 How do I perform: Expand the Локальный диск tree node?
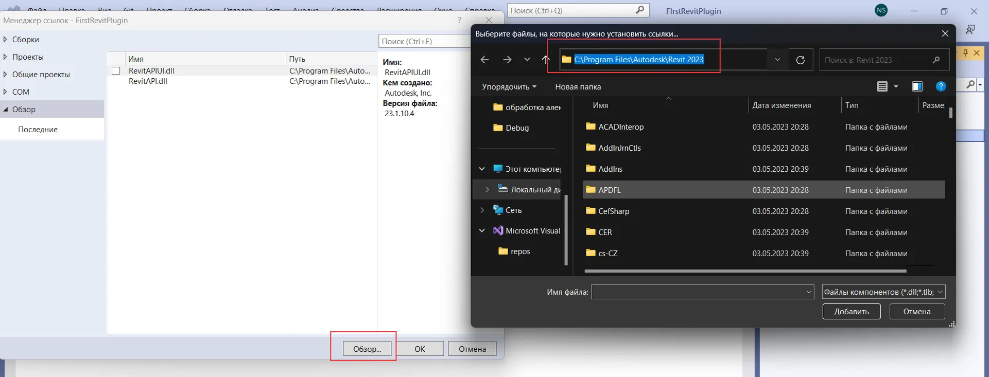pyautogui.click(x=487, y=190)
